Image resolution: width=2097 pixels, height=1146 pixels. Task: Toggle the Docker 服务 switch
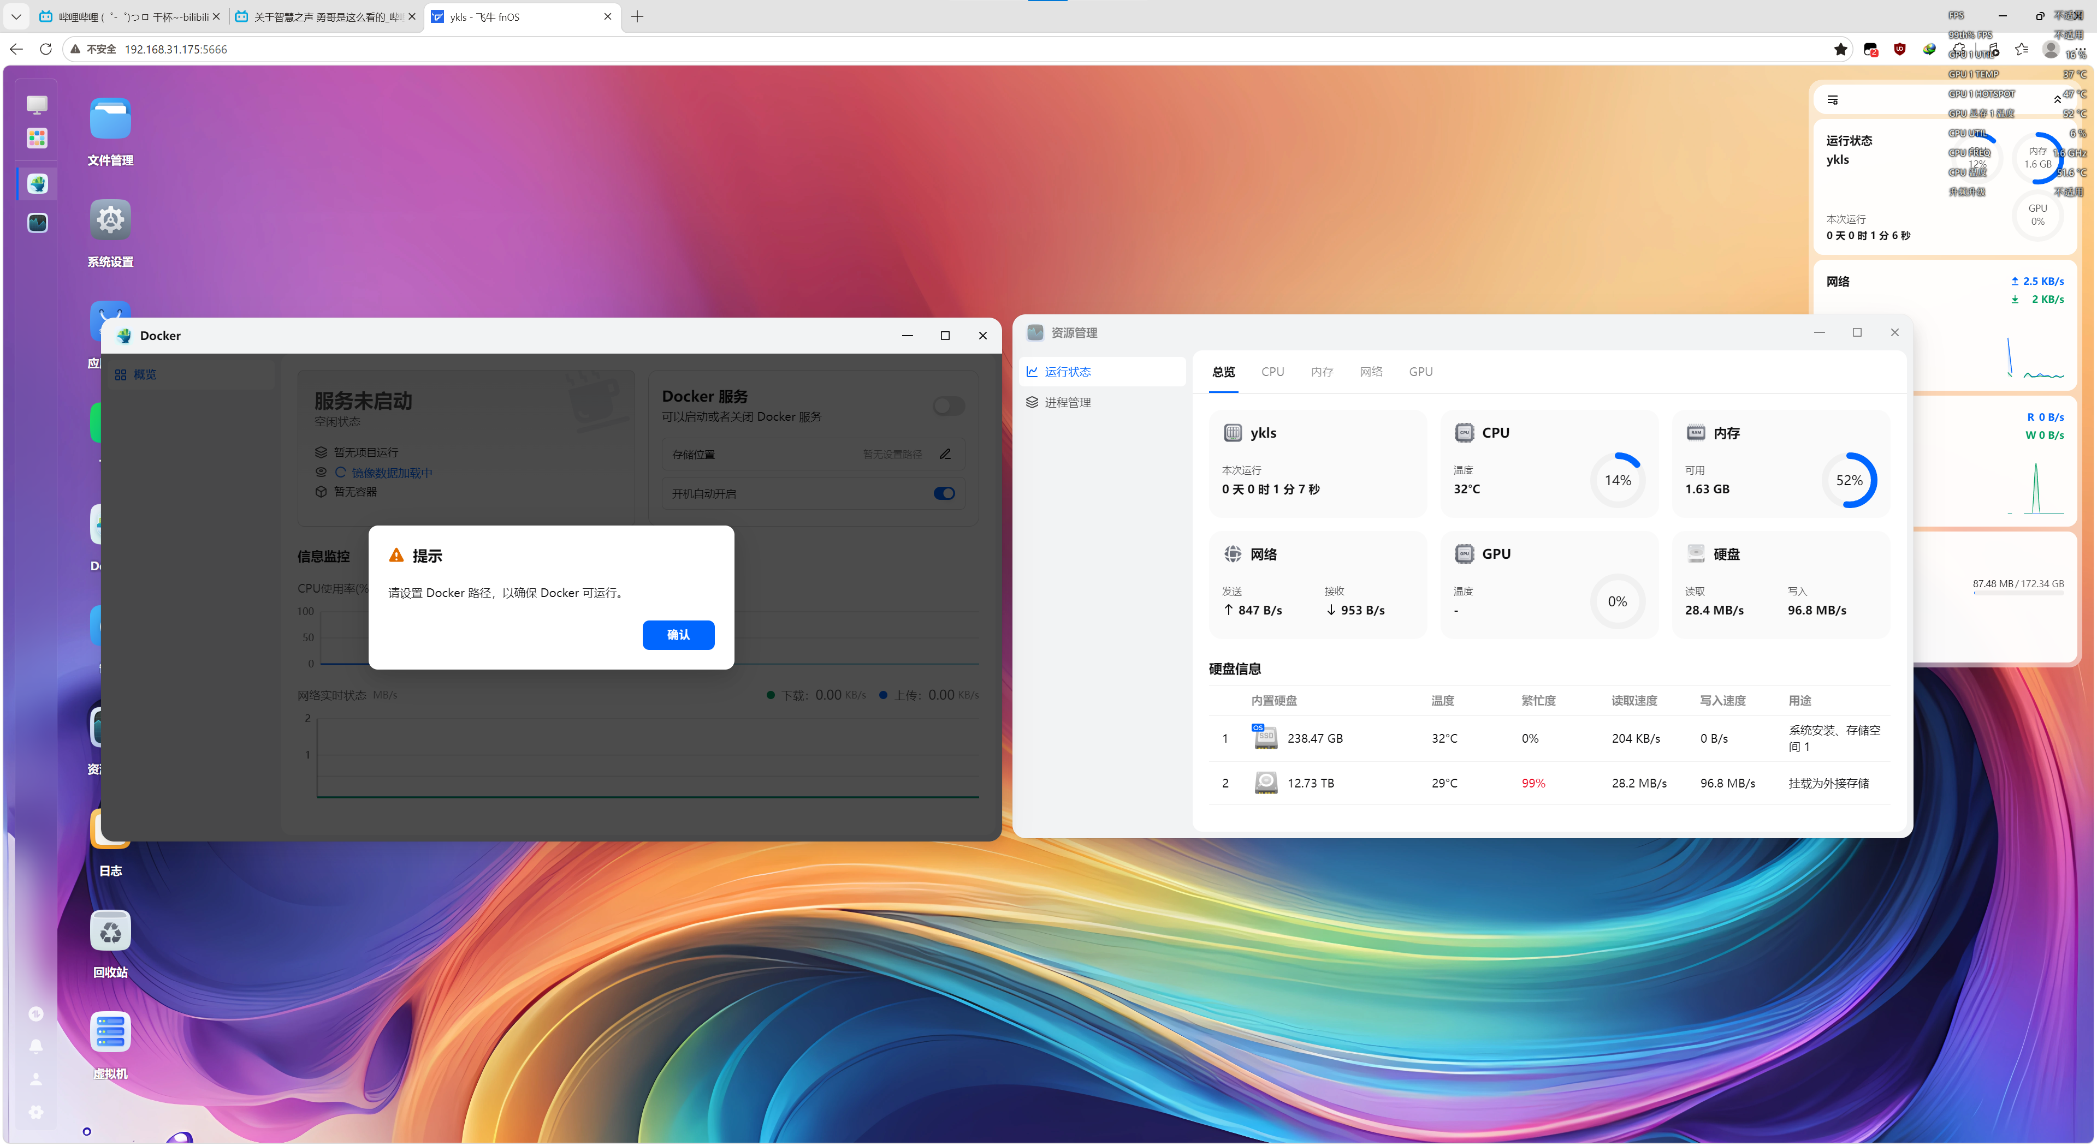[949, 406]
